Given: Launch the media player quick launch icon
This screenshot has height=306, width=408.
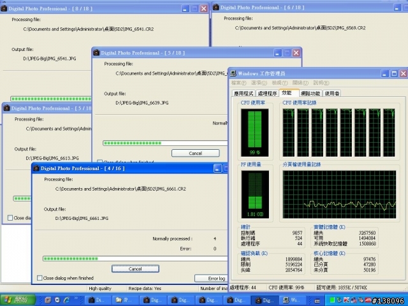Looking at the screenshot, I should (57, 300).
